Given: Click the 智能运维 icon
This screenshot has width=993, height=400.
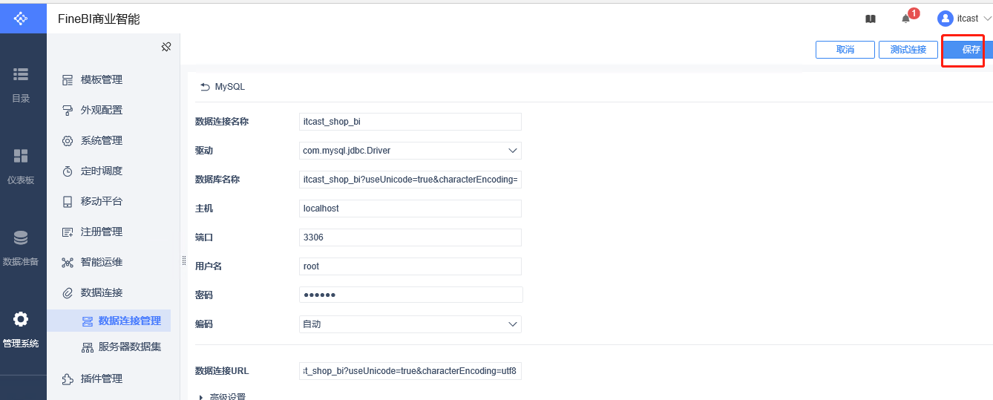Looking at the screenshot, I should coord(68,263).
